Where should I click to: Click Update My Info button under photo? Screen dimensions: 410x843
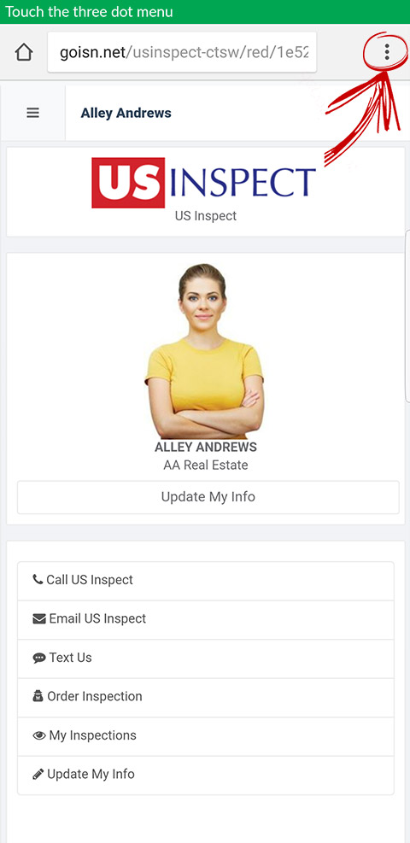point(208,497)
